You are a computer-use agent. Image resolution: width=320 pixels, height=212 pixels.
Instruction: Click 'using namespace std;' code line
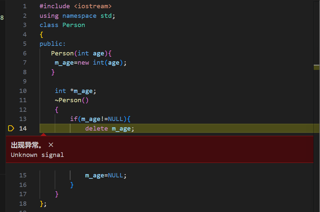coord(77,16)
